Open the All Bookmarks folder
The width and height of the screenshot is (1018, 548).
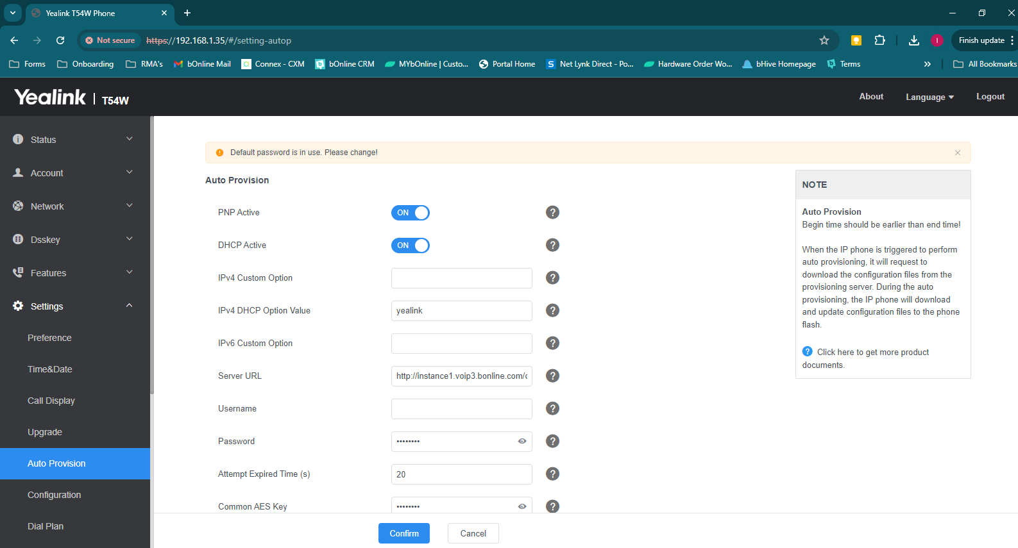point(985,64)
